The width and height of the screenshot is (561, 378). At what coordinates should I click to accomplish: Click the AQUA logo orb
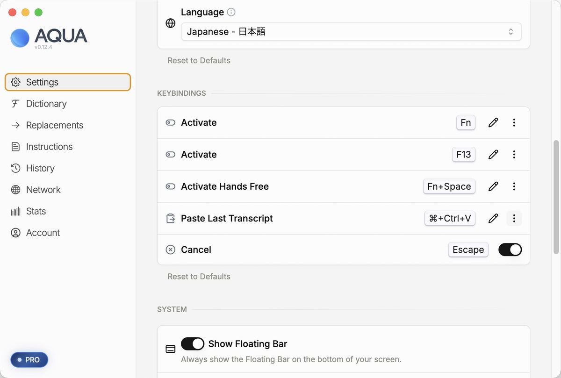(20, 38)
